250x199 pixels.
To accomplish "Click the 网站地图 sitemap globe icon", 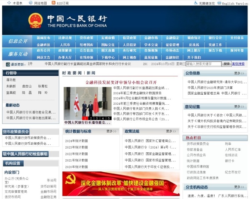I will tap(30, 3).
